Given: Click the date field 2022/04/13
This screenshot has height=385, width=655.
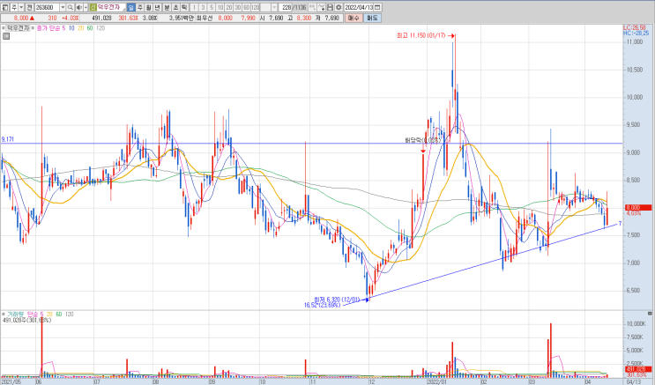Looking at the screenshot, I should 359,8.
